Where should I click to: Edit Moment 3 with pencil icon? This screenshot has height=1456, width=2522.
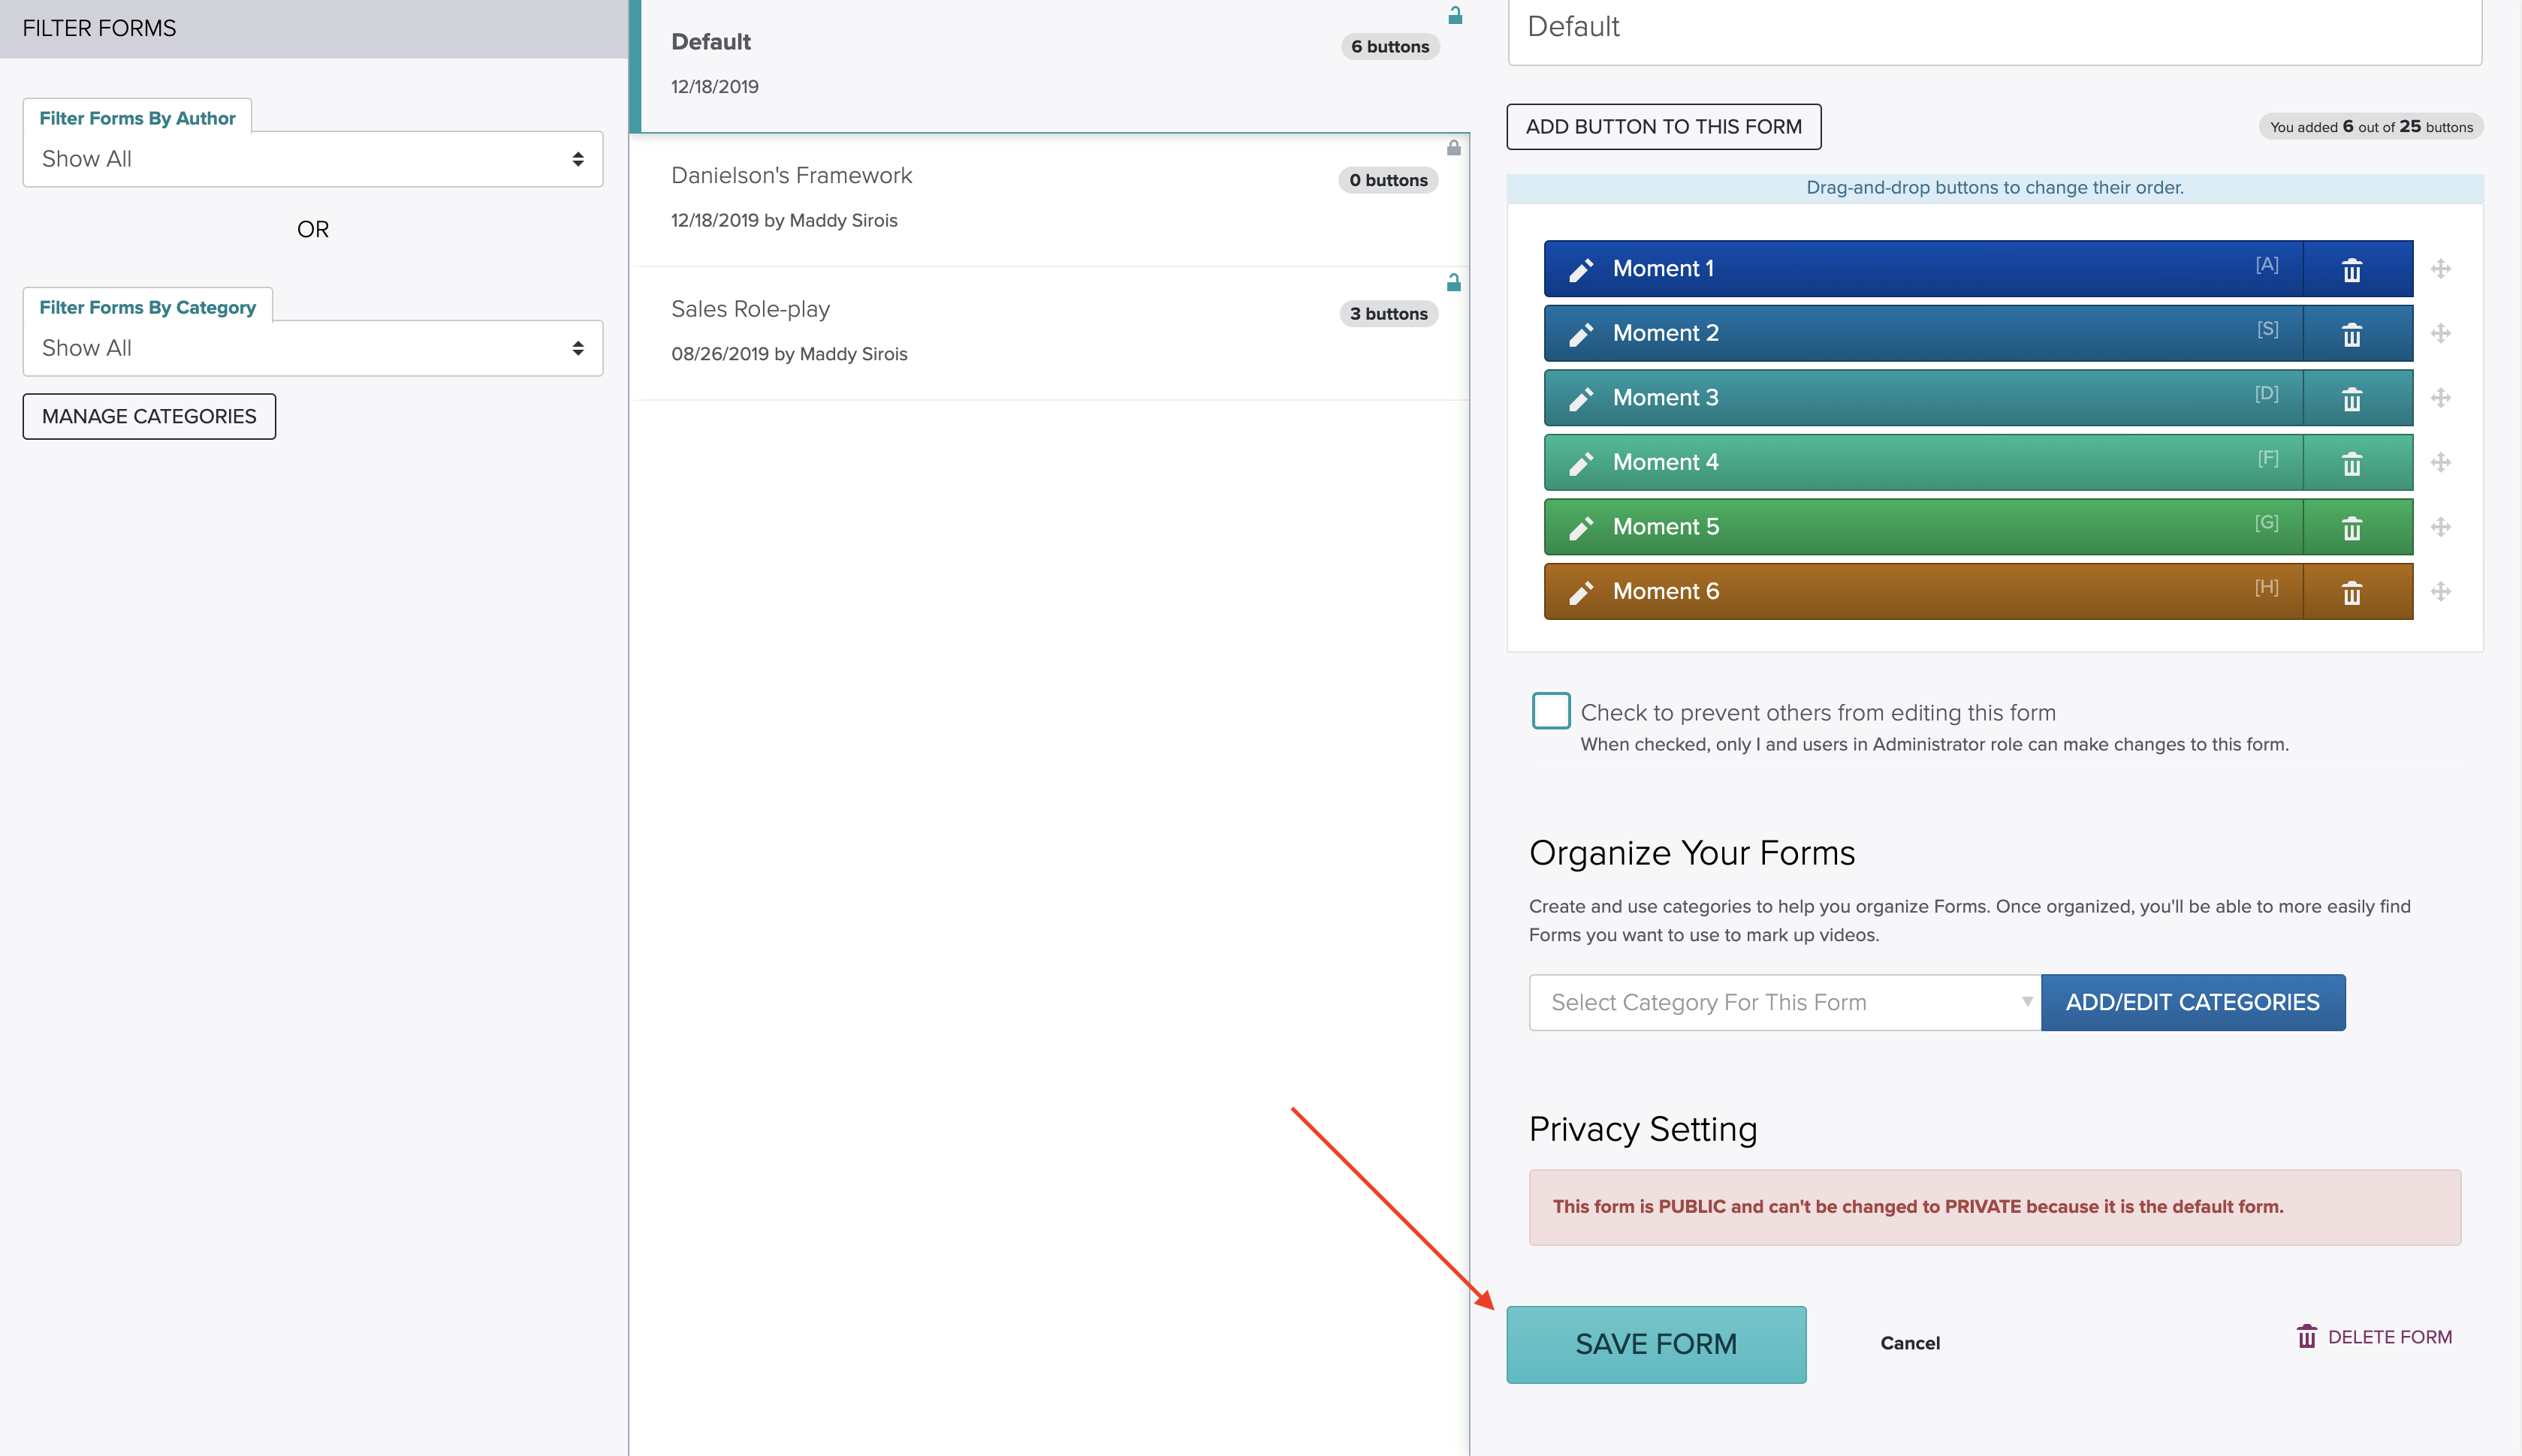click(x=1581, y=399)
